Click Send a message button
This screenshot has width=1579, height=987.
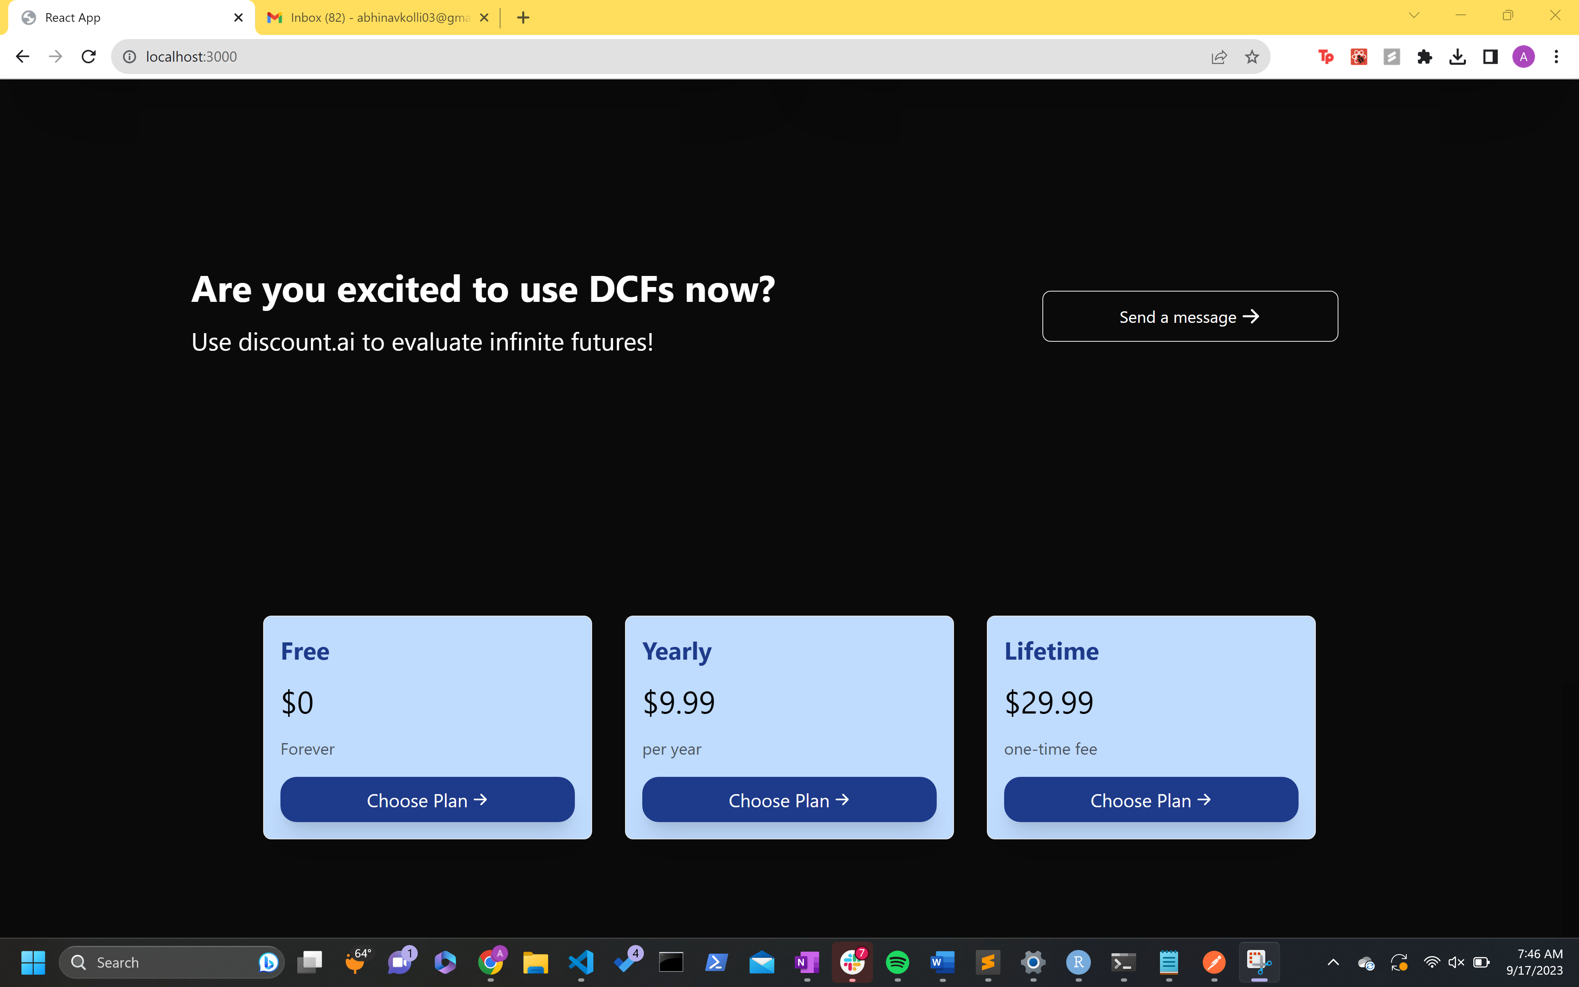point(1190,317)
